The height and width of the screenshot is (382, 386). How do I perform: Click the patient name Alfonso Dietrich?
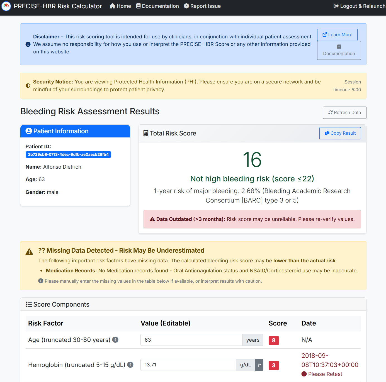[62, 167]
